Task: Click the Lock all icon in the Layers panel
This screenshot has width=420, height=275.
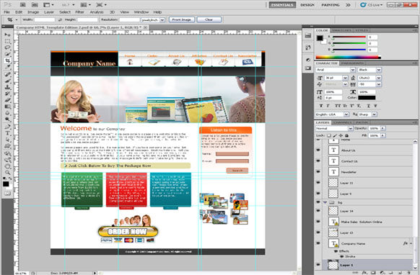Action: (346, 136)
